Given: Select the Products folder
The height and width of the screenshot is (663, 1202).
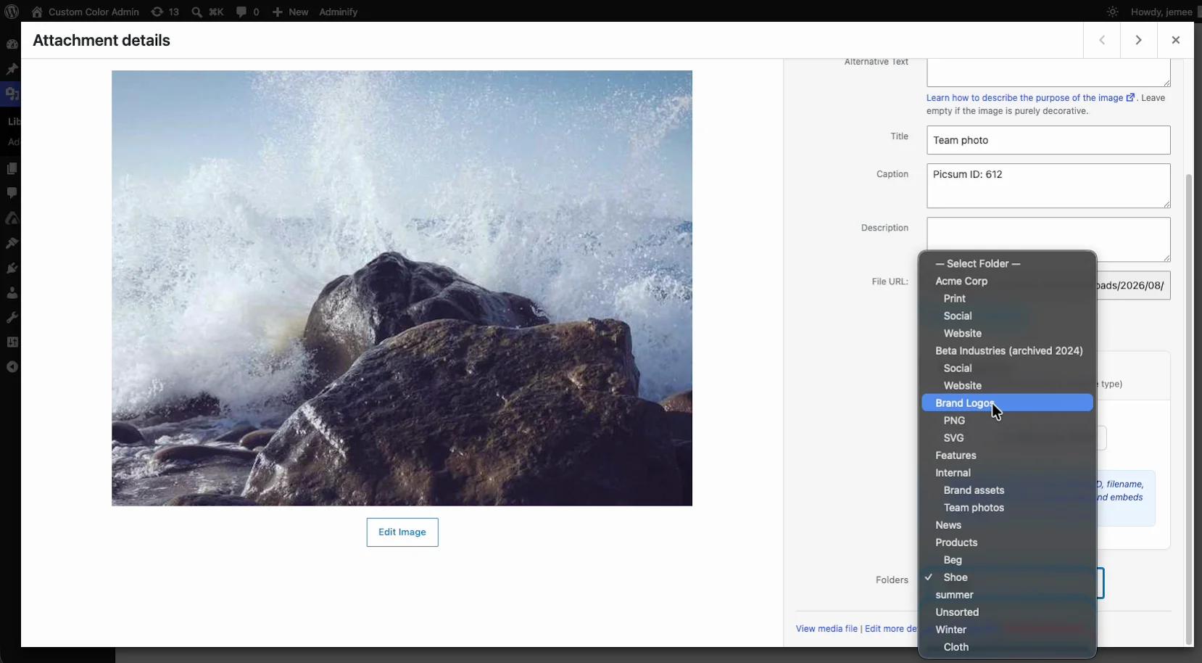Looking at the screenshot, I should [1007, 543].
